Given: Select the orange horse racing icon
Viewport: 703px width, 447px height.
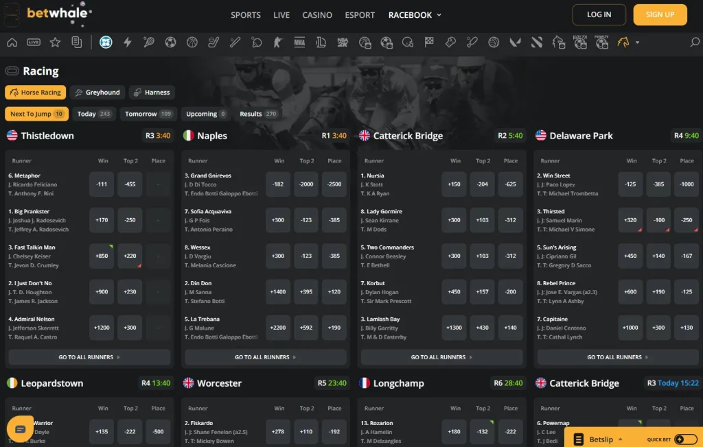Looking at the screenshot, I should point(623,42).
